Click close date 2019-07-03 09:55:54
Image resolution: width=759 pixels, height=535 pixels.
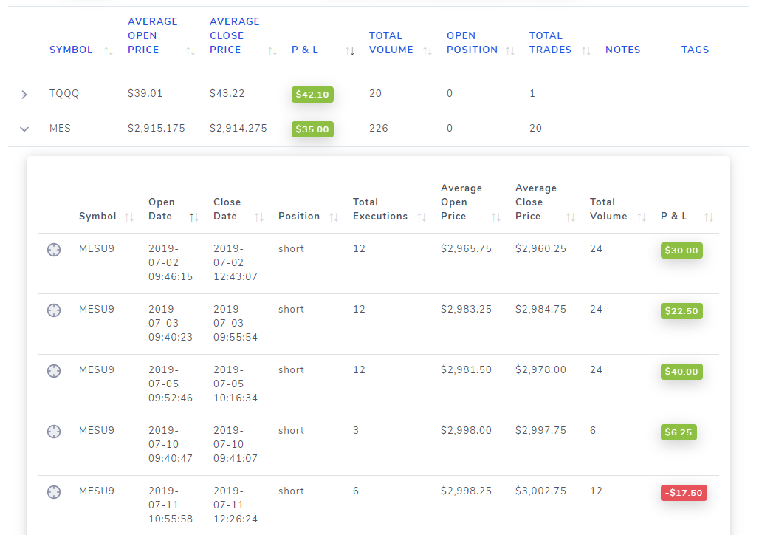point(236,323)
